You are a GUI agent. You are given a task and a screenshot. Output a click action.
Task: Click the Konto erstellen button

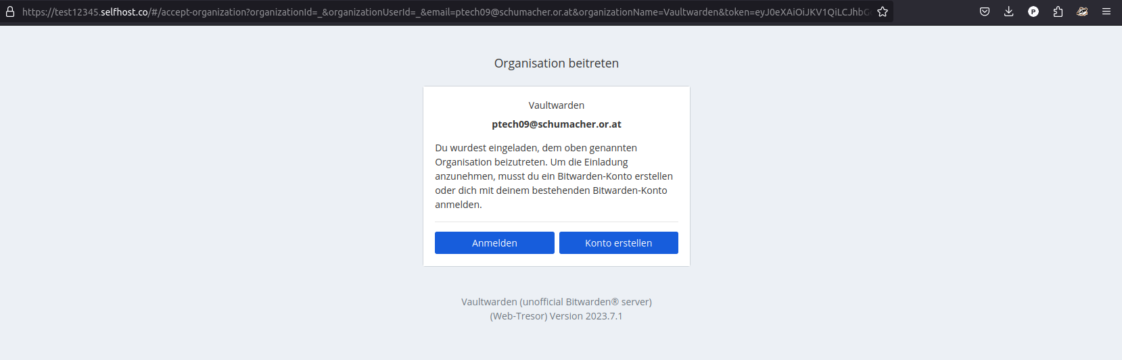pos(618,243)
